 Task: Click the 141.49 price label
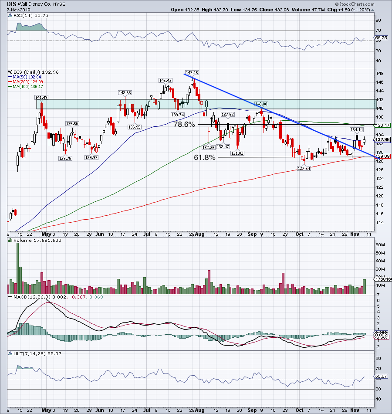tap(41, 98)
